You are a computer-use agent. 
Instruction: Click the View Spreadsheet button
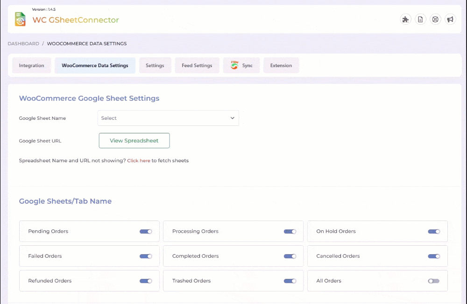click(x=134, y=140)
